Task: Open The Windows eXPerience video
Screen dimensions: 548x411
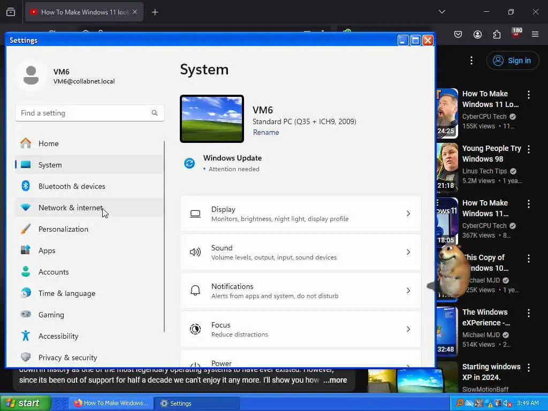Action: tap(486, 317)
